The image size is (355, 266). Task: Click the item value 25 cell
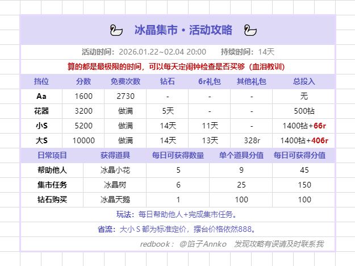241,185
